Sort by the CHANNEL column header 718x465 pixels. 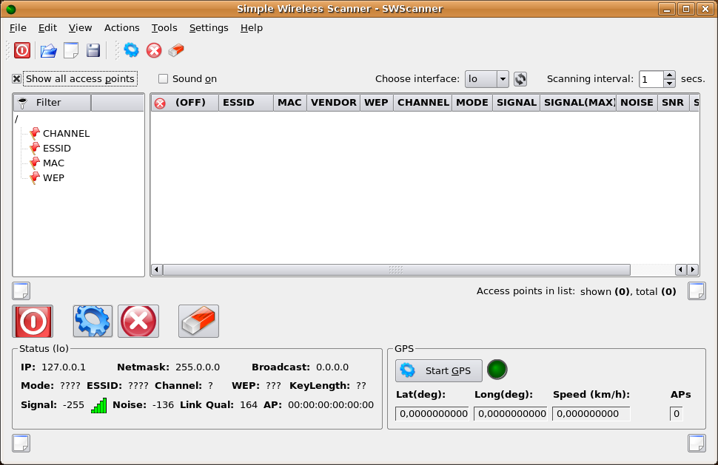pos(423,103)
